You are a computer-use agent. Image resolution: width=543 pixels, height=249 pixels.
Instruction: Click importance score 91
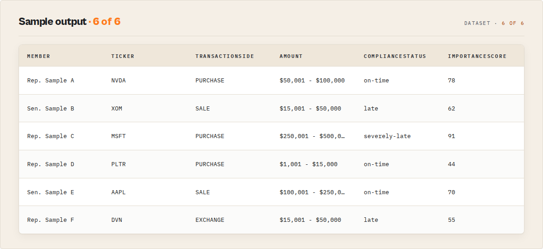[452, 136]
